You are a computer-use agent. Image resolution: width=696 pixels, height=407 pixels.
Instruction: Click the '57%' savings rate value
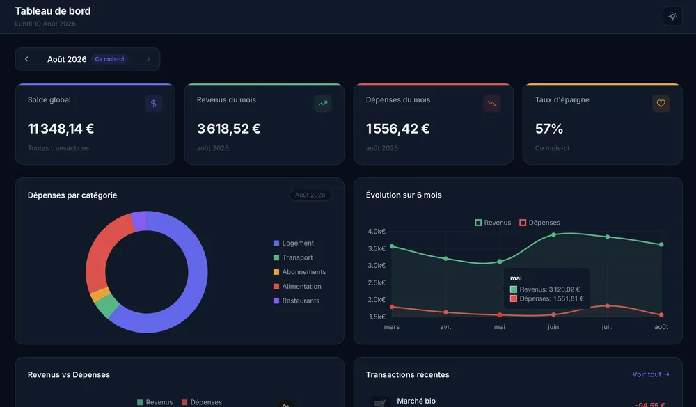(549, 129)
